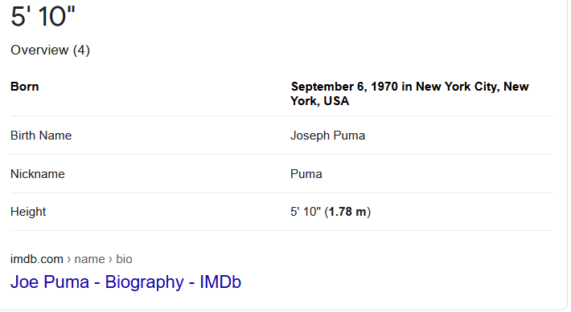Click the Birth Name row label
This screenshot has height=312, width=571.
pyautogui.click(x=41, y=136)
